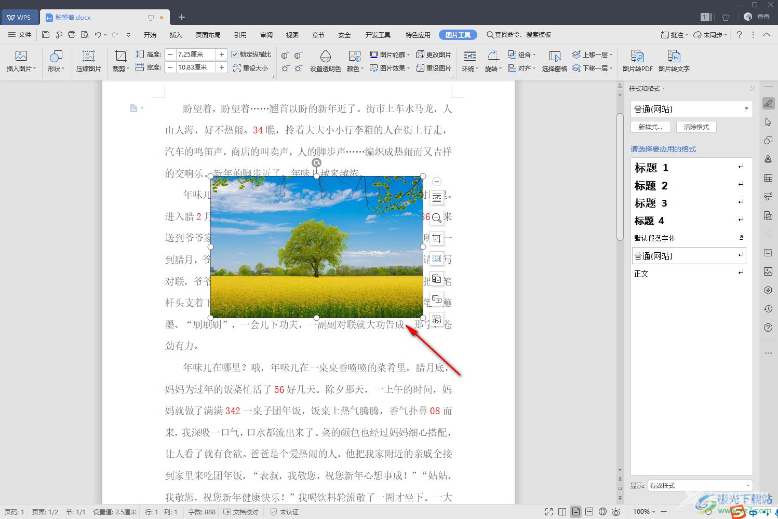Click the height value input field
The height and width of the screenshot is (519, 778).
196,54
